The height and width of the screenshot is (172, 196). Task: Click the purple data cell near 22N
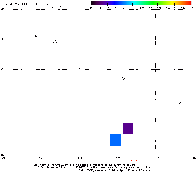(x=128, y=128)
